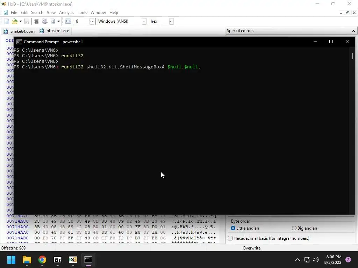Show hidden tray icons chevron

(x=298, y=260)
